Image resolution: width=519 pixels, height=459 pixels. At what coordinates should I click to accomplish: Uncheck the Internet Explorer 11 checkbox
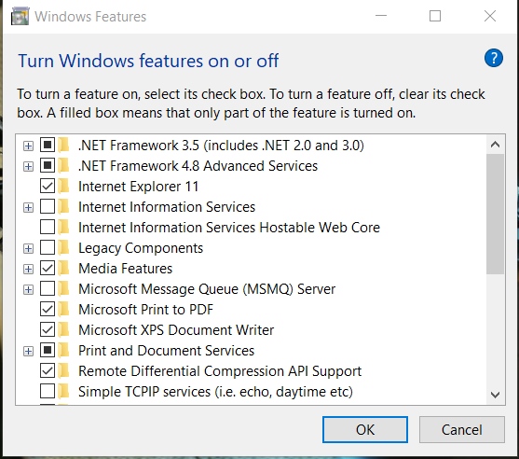48,186
